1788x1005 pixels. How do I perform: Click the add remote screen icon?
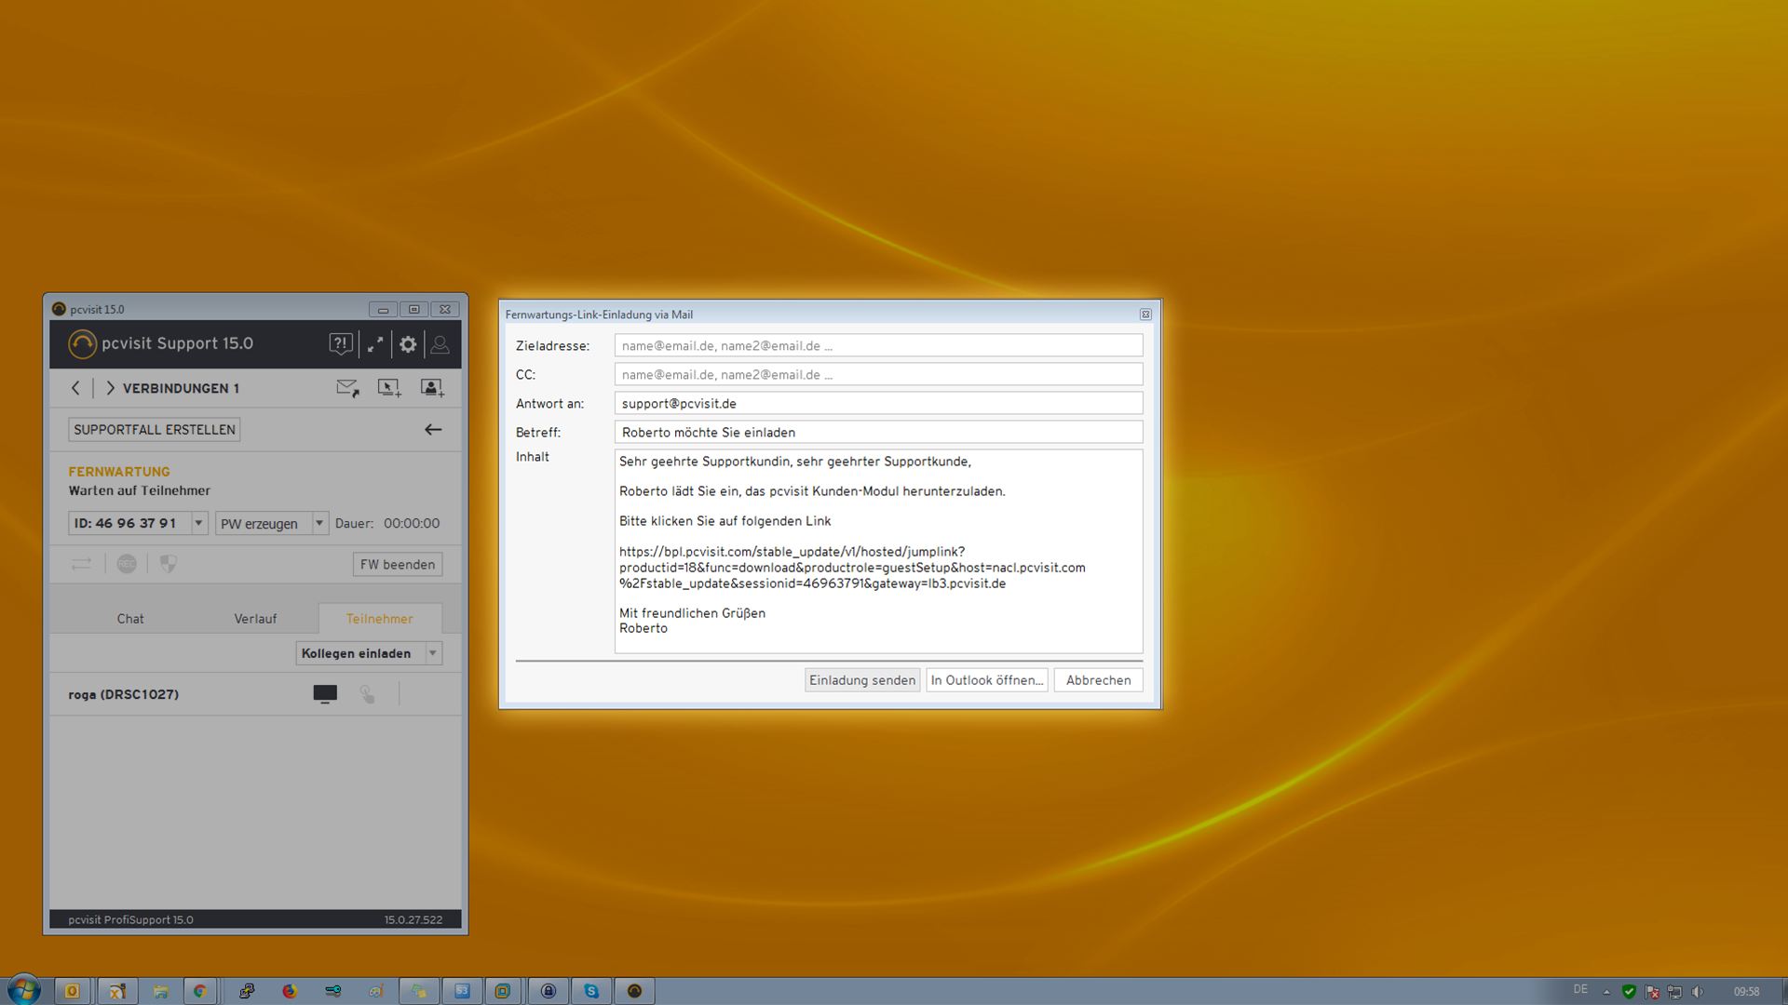(389, 388)
